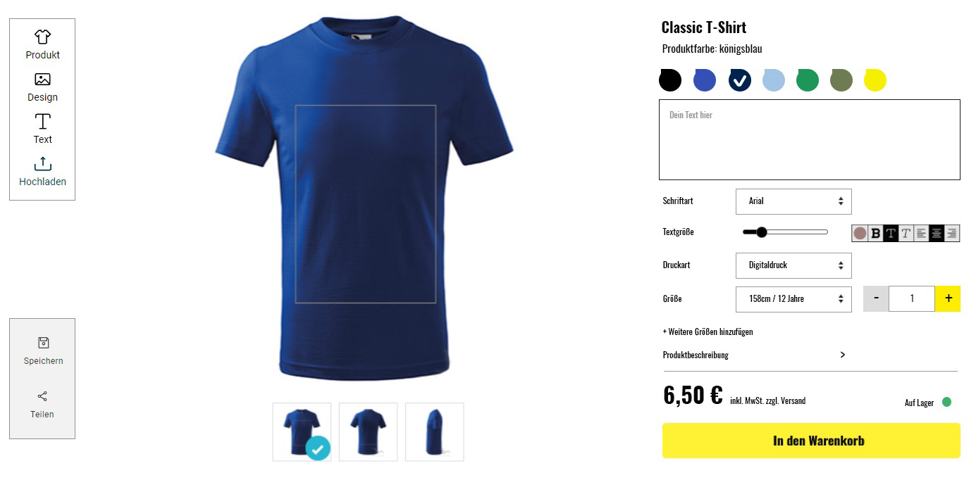Share the design via Teilen
The width and height of the screenshot is (976, 480).
(x=42, y=405)
